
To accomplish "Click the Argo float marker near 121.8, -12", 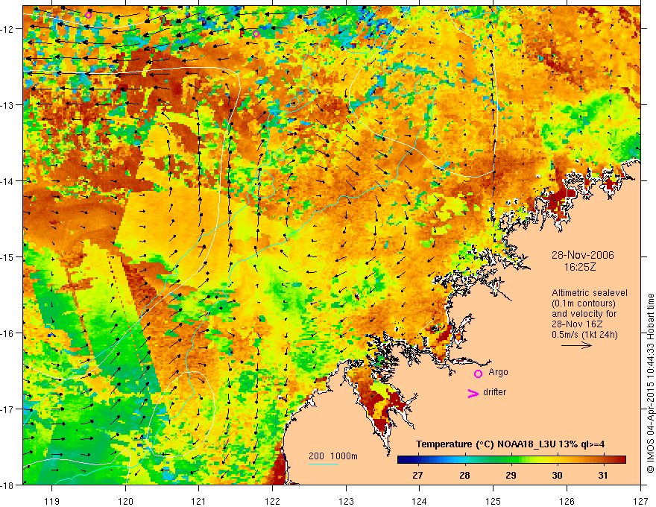I will coord(256,34).
